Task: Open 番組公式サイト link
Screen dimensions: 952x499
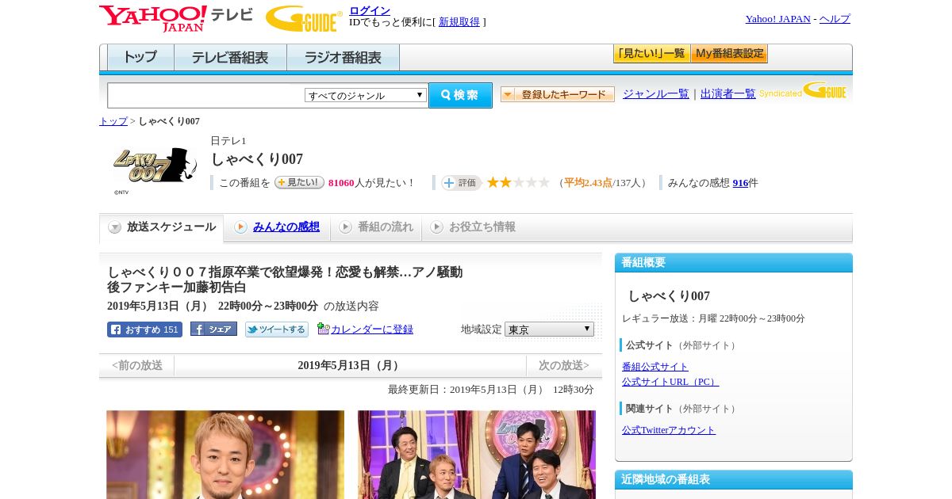Action: (655, 367)
